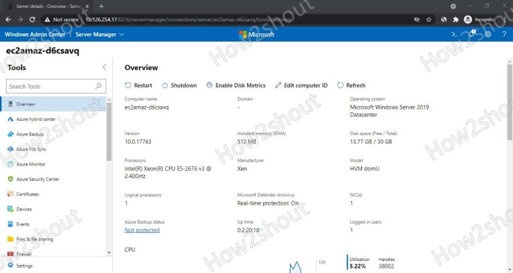
Task: Open notifications bell in header
Action: click(x=472, y=33)
